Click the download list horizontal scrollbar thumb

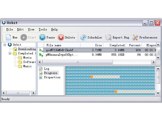point(78,62)
